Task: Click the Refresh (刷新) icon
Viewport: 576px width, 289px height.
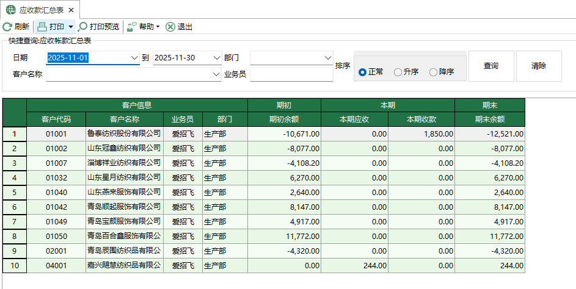Action: [7, 27]
